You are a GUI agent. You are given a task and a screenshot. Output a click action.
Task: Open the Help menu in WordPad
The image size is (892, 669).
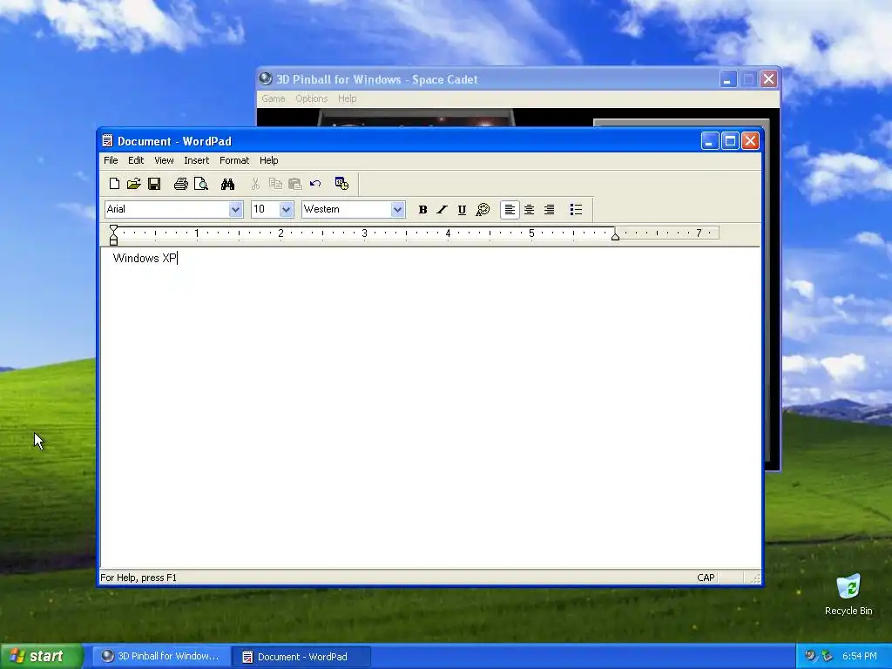coord(268,160)
